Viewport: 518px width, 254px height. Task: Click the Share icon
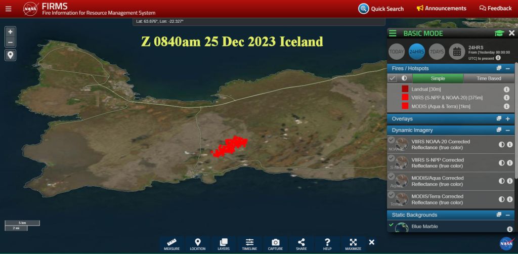point(301,244)
